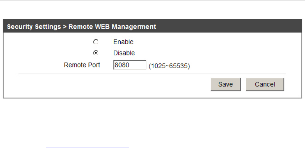Image resolution: width=305 pixels, height=148 pixels.
Task: Discard changes using the Cancel button
Action: 265,84
